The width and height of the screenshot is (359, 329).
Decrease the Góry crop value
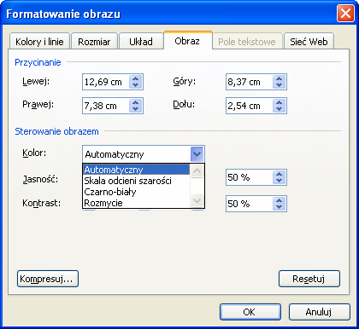(x=280, y=85)
